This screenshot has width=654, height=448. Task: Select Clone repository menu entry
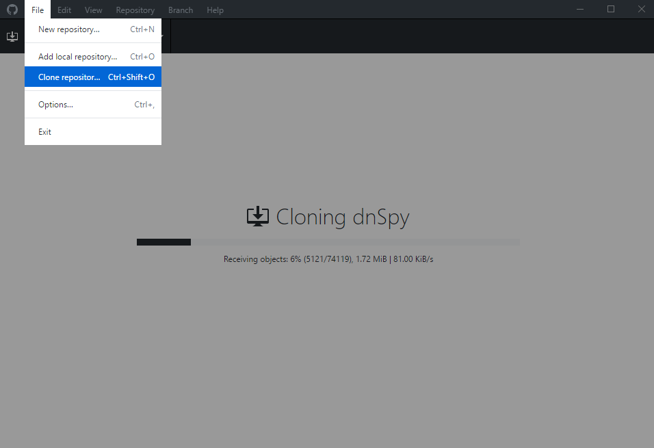tap(93, 77)
